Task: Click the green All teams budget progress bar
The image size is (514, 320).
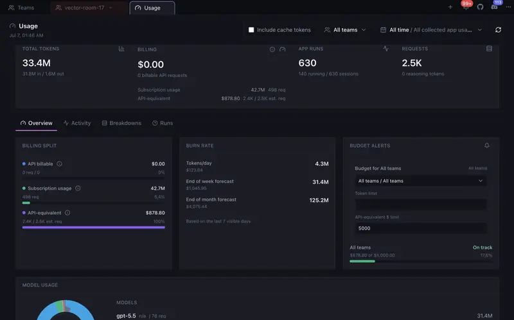Action: (x=362, y=261)
